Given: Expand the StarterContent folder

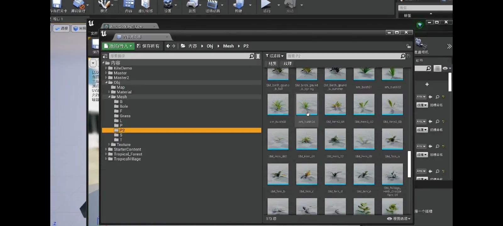Looking at the screenshot, I should coord(106,149).
